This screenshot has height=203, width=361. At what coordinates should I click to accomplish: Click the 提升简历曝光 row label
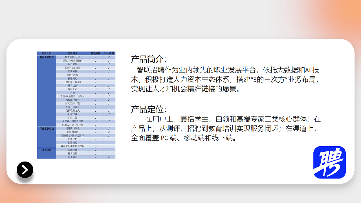tap(72, 129)
